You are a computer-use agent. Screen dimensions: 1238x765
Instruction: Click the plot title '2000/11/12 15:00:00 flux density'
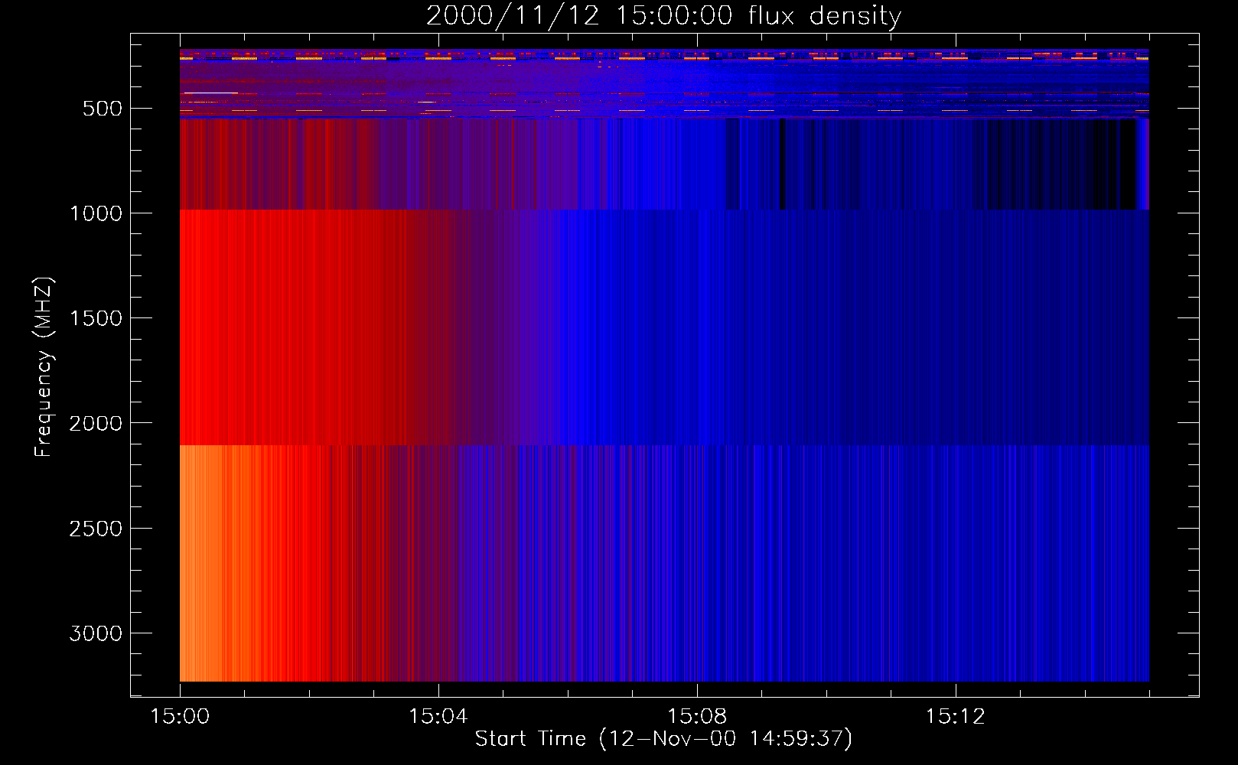point(663,16)
